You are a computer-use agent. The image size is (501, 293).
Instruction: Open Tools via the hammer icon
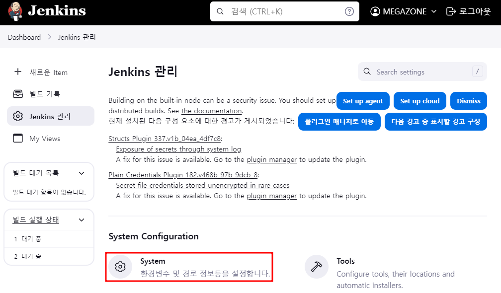coord(316,267)
